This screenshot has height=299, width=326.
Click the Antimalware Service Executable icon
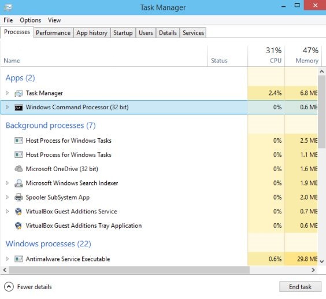[x=18, y=259]
